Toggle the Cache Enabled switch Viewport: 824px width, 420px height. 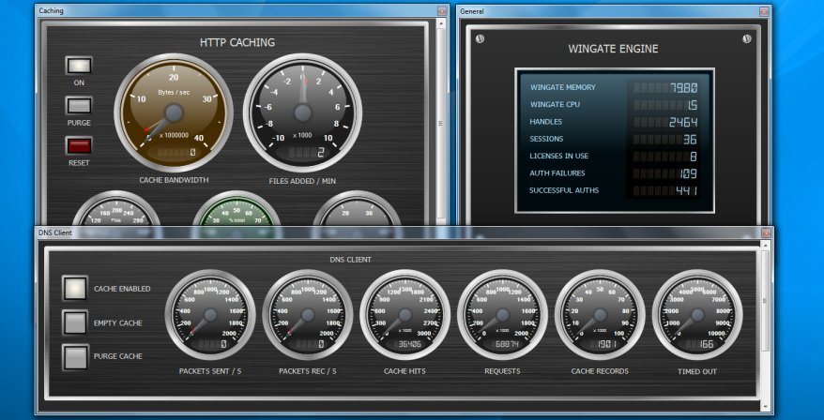pyautogui.click(x=75, y=289)
